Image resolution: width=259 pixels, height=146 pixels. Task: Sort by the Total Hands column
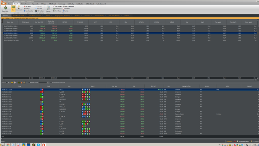click(x=26, y=22)
